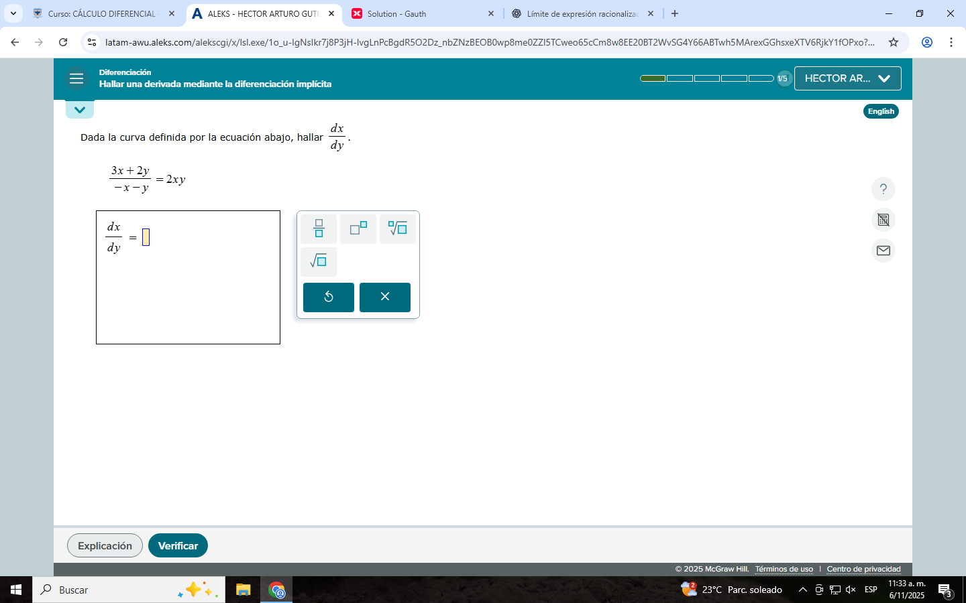Open the browser tab search dropdown
The height and width of the screenshot is (603, 966).
(x=13, y=13)
